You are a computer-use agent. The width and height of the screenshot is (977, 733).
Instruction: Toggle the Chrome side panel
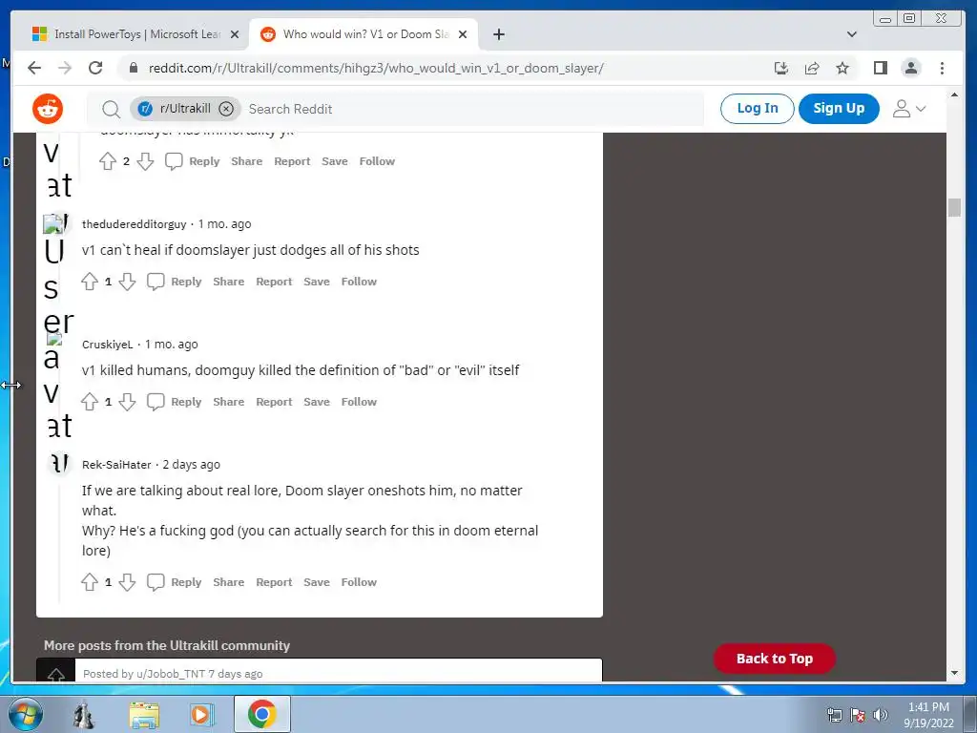pyautogui.click(x=881, y=68)
